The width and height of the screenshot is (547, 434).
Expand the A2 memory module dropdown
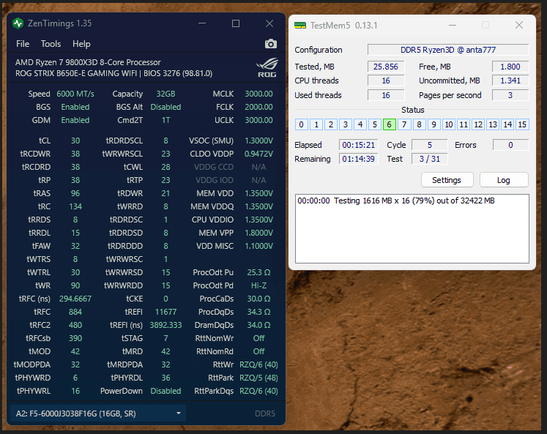click(x=98, y=414)
